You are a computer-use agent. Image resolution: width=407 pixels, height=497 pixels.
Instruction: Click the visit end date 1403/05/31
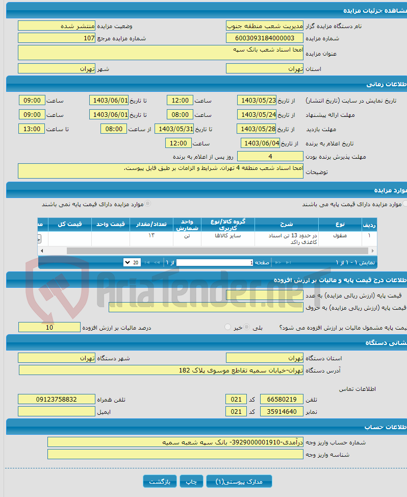pyautogui.click(x=174, y=129)
